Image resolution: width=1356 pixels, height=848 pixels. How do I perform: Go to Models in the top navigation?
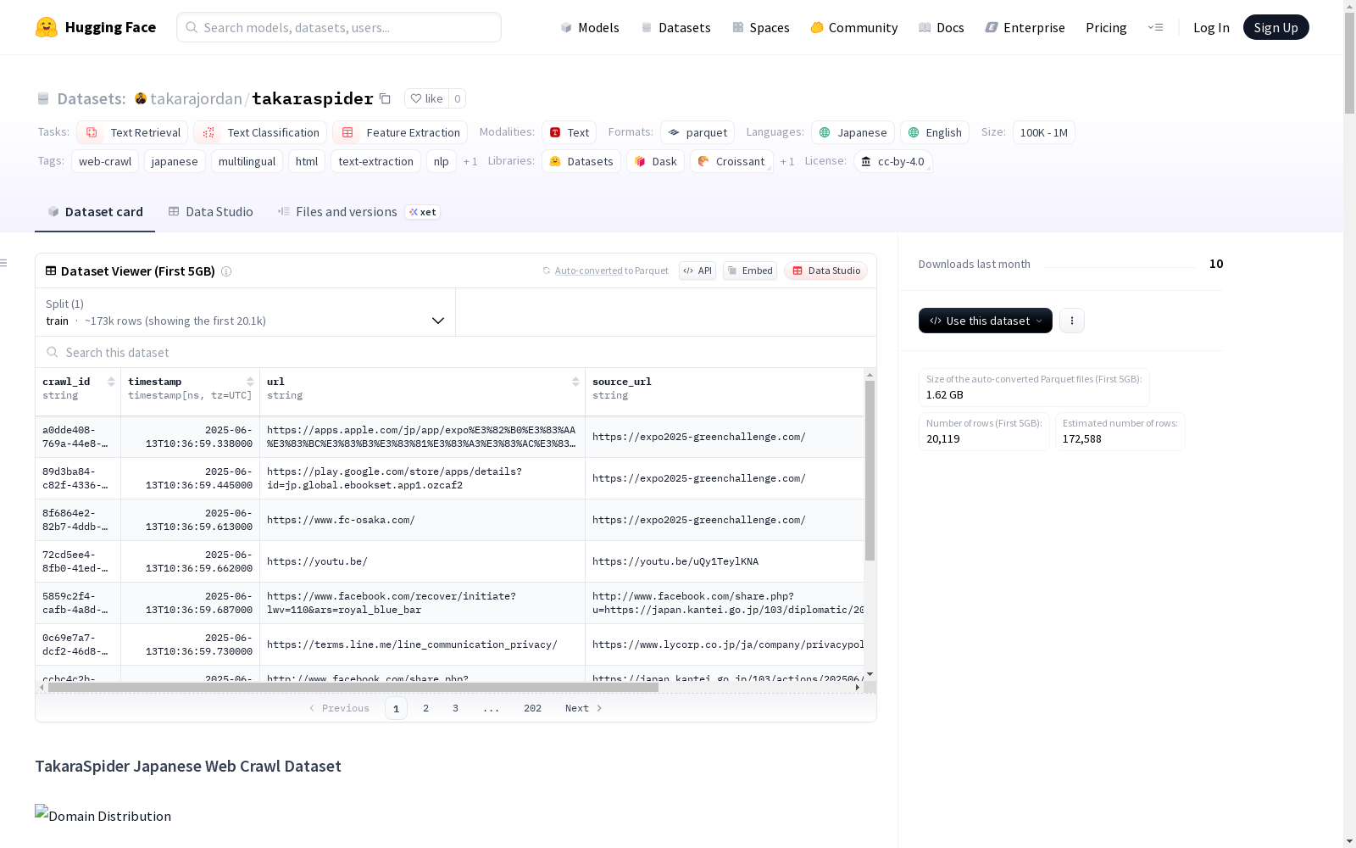(589, 27)
